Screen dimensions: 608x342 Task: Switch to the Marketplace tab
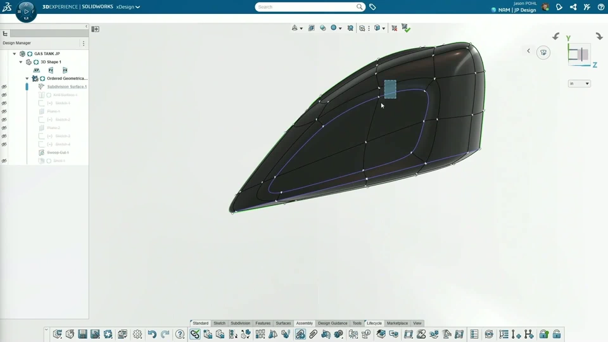tap(398, 323)
